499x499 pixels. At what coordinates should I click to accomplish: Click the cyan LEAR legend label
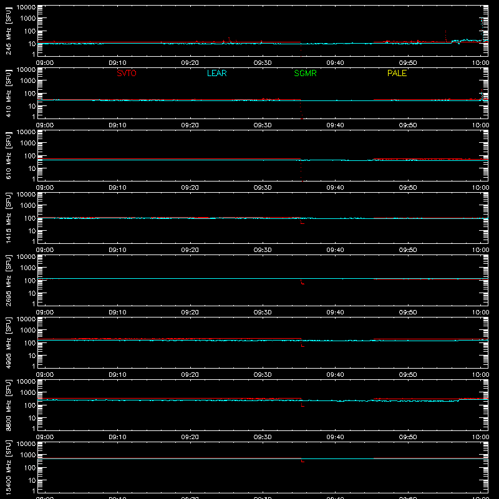click(x=216, y=73)
